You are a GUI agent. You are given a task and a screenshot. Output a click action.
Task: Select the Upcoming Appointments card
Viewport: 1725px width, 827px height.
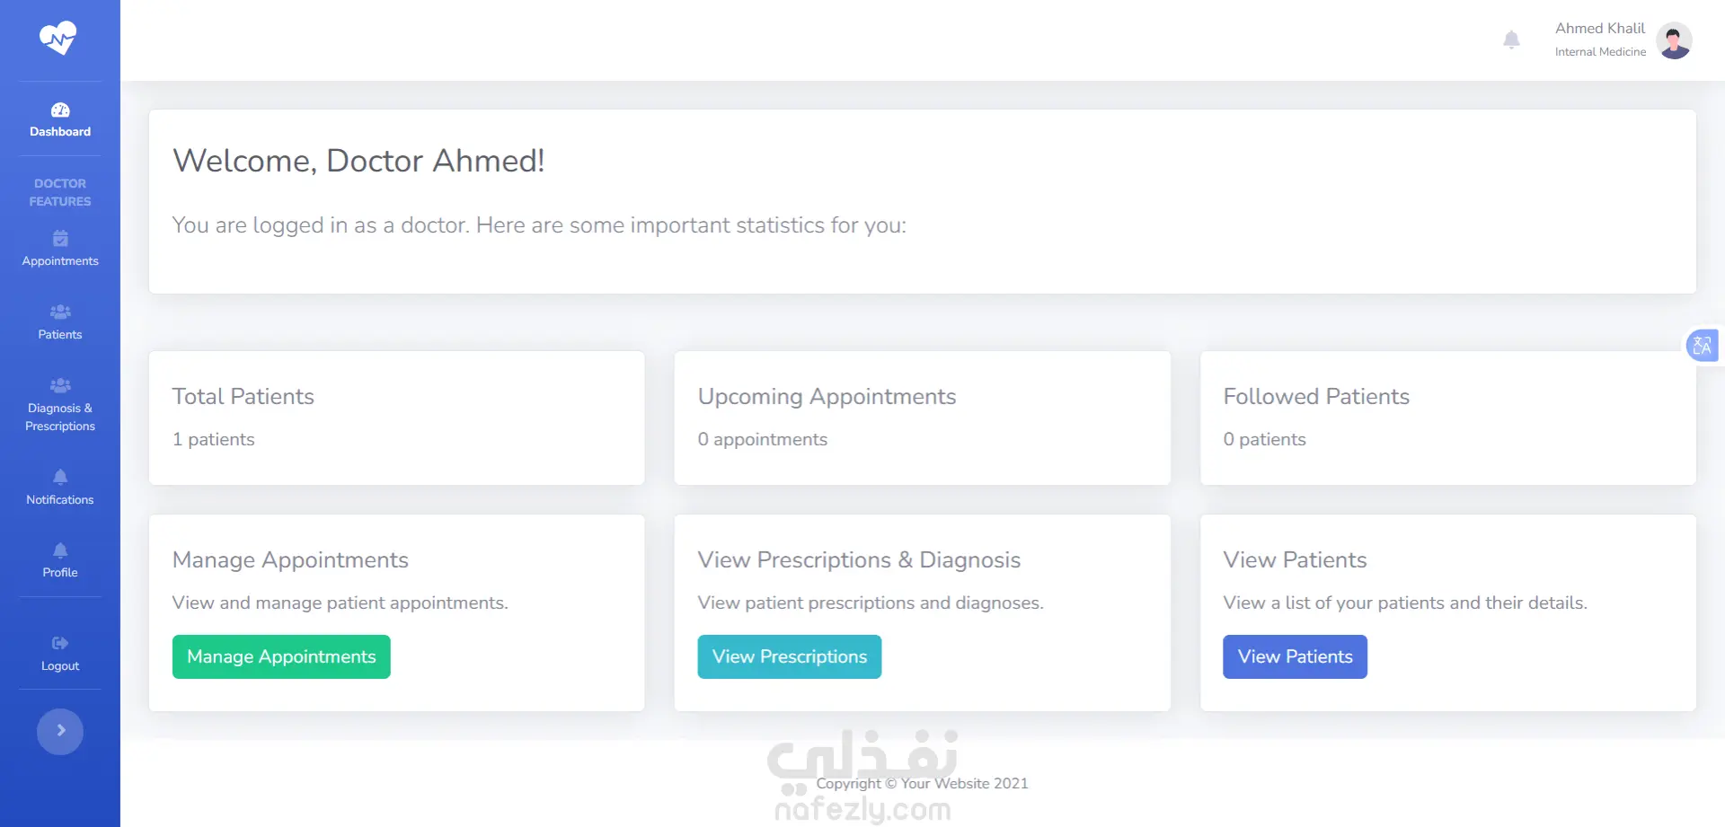pos(922,418)
